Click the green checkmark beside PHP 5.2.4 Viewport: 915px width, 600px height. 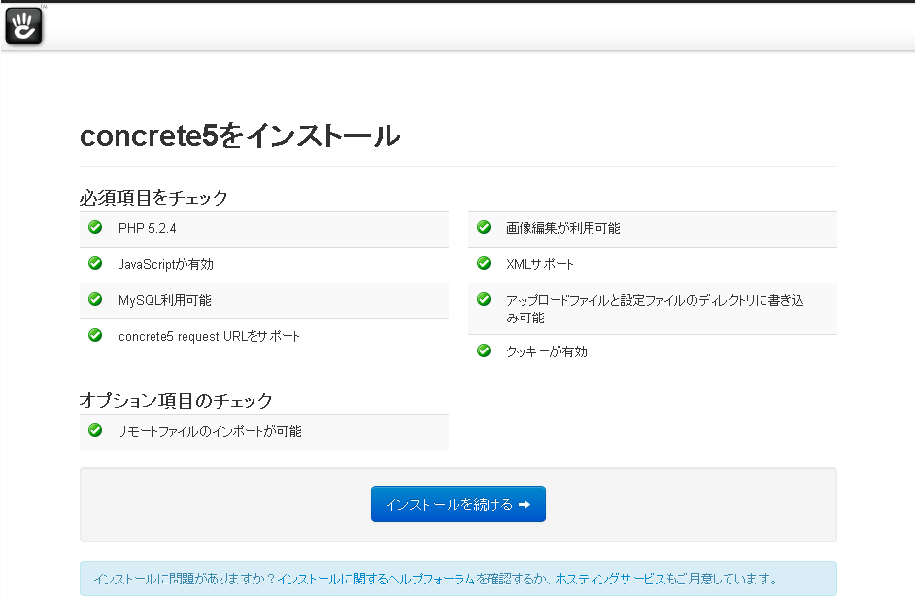tap(95, 227)
